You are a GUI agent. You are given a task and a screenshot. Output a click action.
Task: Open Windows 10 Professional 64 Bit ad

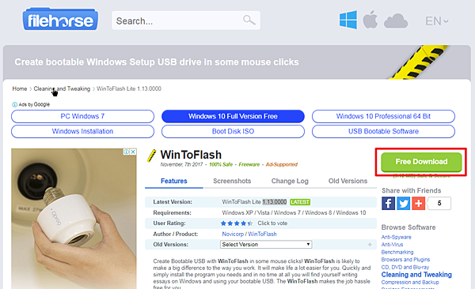[383, 116]
